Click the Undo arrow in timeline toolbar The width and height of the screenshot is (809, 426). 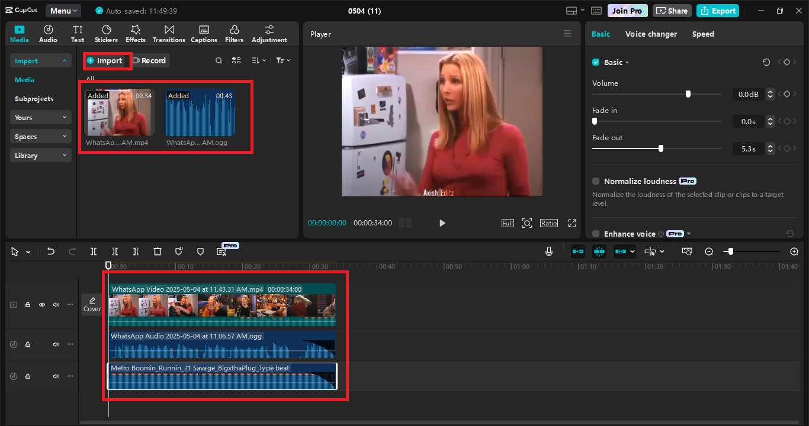click(51, 251)
